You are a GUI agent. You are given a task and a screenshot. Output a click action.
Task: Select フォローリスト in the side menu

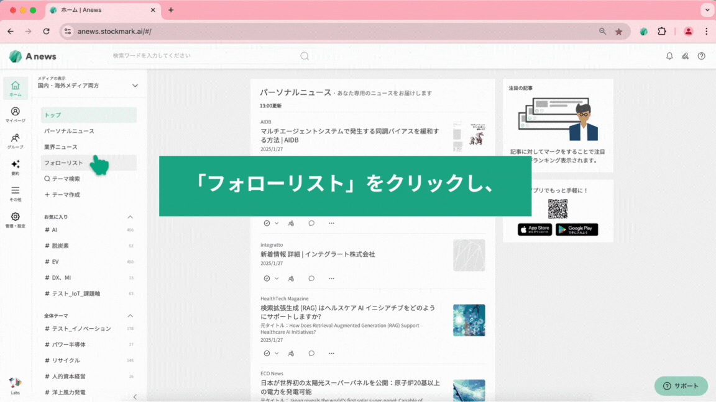pos(63,163)
